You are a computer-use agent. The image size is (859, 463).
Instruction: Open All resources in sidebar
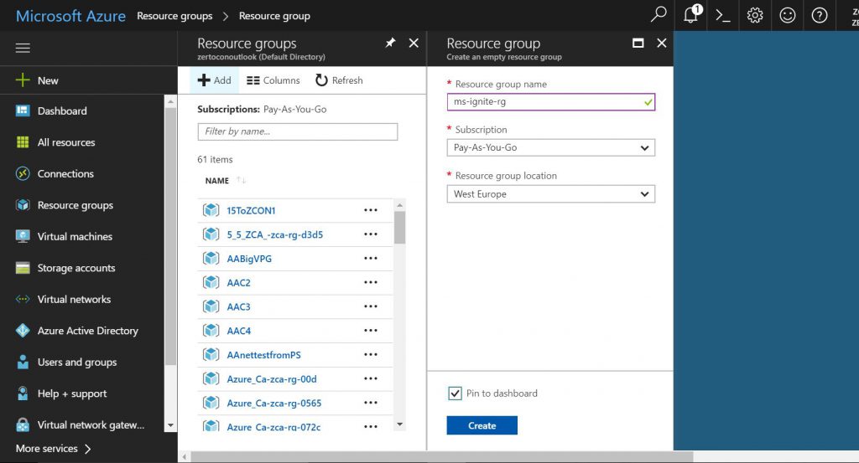pos(66,142)
